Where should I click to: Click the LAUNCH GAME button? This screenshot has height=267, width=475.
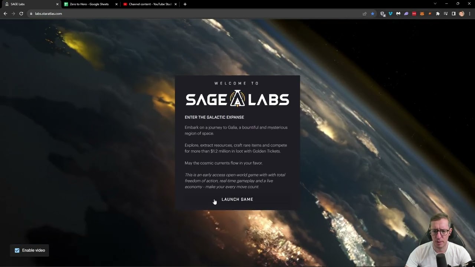point(237,200)
